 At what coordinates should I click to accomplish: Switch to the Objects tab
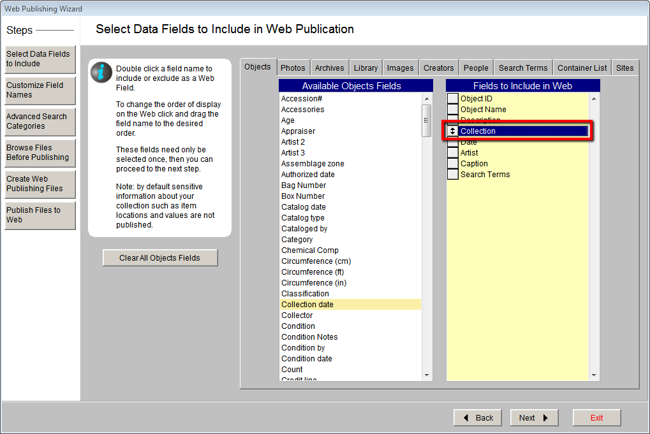click(258, 67)
